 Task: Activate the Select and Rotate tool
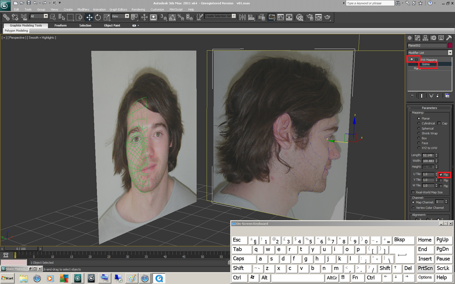pos(98,17)
